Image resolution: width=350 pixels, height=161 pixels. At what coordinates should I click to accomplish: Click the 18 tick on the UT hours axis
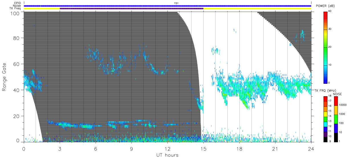pos(239,149)
